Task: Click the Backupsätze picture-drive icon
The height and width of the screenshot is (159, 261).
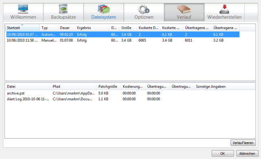Action: click(x=63, y=9)
